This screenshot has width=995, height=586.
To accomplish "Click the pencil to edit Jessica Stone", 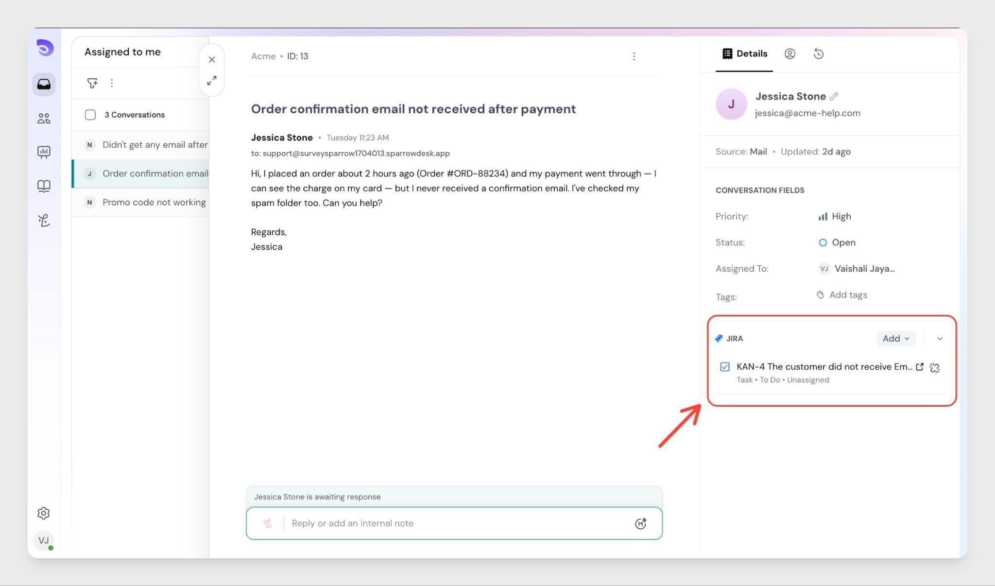I will pos(834,96).
